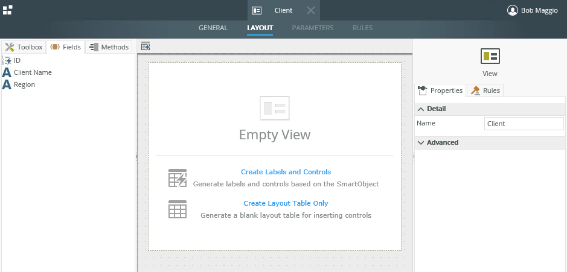The width and height of the screenshot is (567, 272).
Task: Open the Parameters step
Action: pos(313,28)
